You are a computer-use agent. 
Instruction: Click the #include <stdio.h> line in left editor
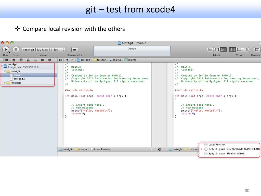[x=79, y=90]
